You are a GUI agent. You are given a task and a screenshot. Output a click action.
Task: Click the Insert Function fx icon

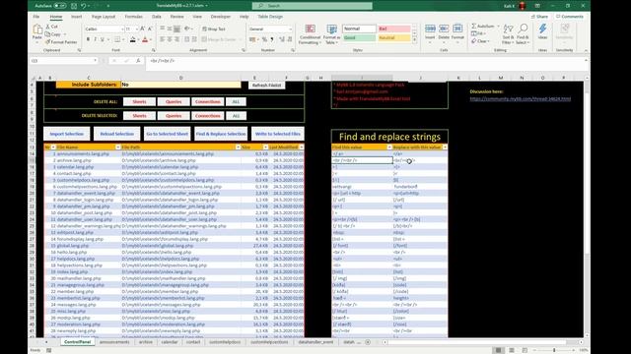coord(138,61)
